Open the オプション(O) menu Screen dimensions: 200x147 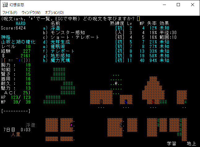click(x=54, y=13)
